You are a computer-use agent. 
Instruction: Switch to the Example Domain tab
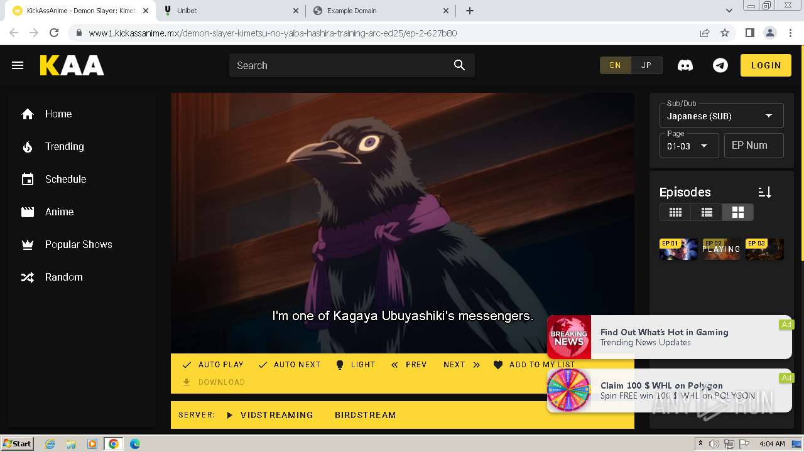381,11
